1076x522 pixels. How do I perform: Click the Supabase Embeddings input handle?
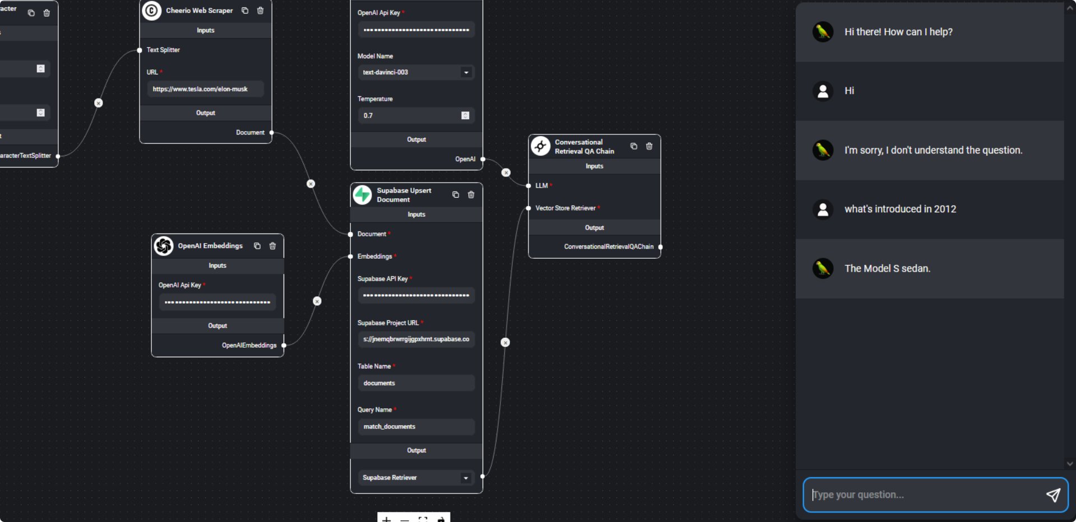click(350, 257)
